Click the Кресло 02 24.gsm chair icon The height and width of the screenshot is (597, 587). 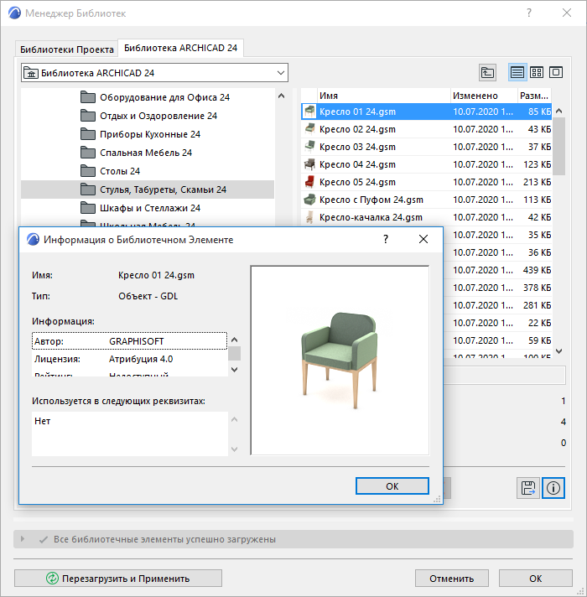pos(310,129)
